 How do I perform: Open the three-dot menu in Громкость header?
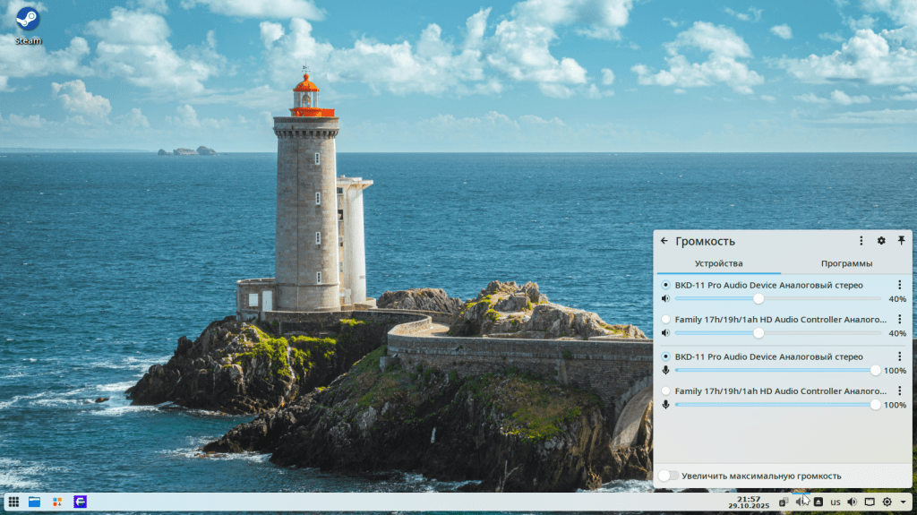coord(861,241)
